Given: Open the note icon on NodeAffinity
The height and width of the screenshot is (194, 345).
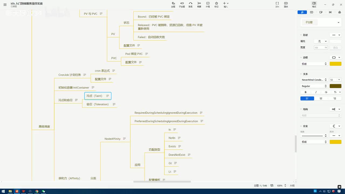Looking at the screenshot, I should (124, 139).
